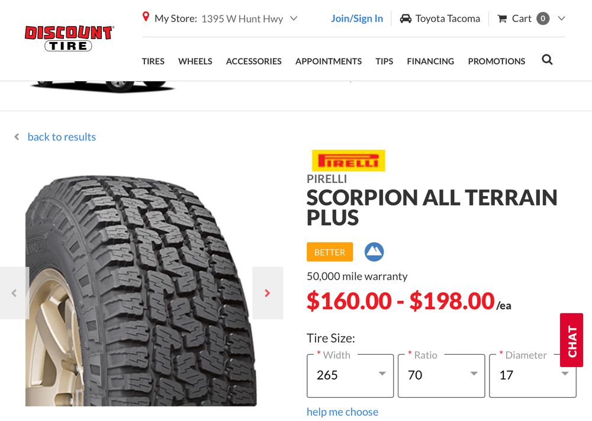Go back to results

point(61,137)
